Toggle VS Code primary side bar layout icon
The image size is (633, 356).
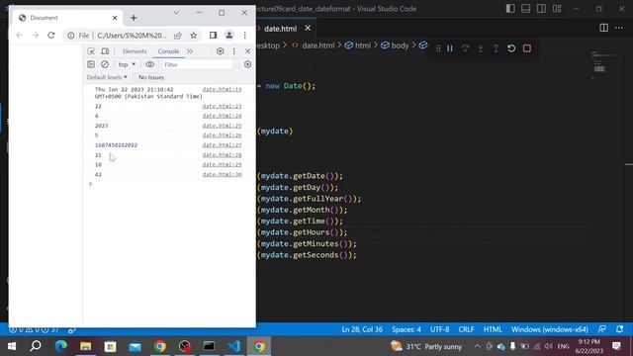tap(510, 9)
